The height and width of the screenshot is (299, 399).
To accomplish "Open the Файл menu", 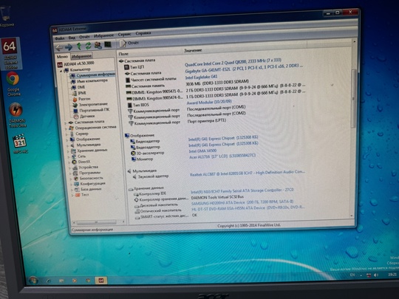I will pyautogui.click(x=60, y=38).
